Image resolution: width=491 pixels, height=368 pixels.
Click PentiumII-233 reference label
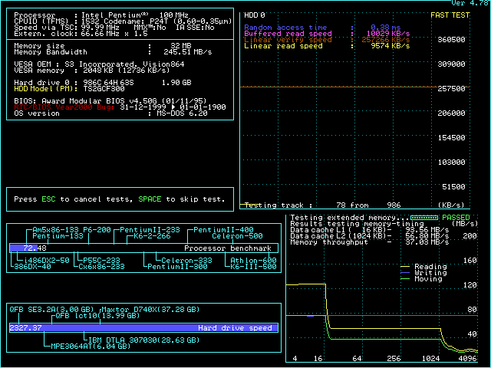pos(150,230)
